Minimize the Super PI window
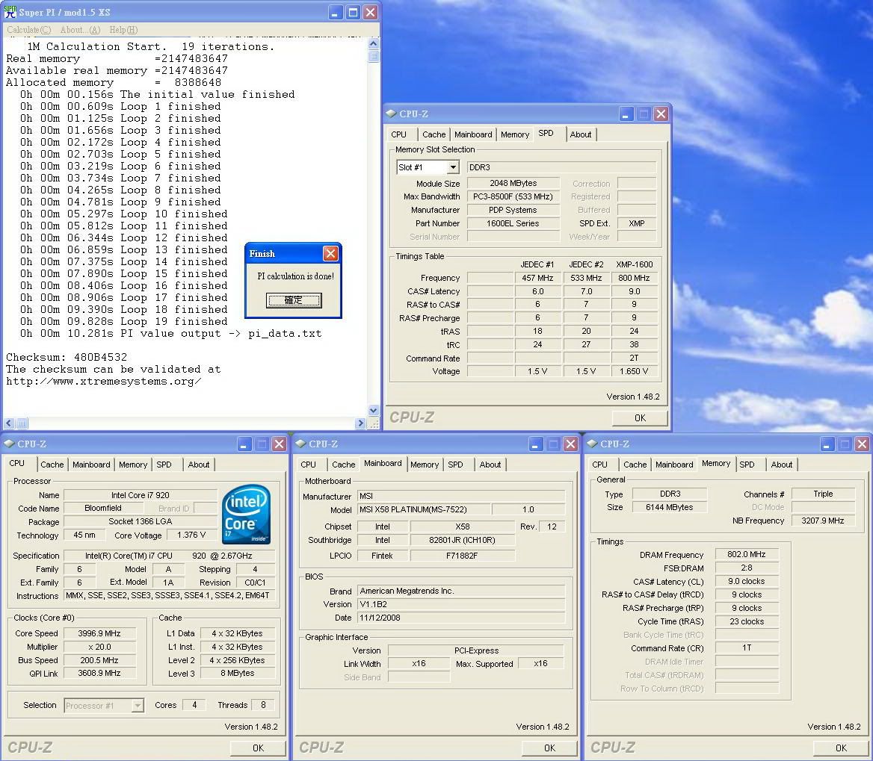873x761 pixels. coord(335,12)
